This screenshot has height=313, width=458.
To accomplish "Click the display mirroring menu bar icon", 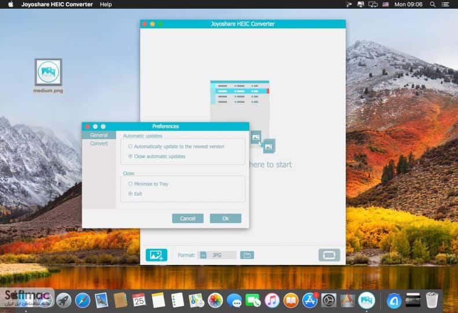I will (x=373, y=5).
